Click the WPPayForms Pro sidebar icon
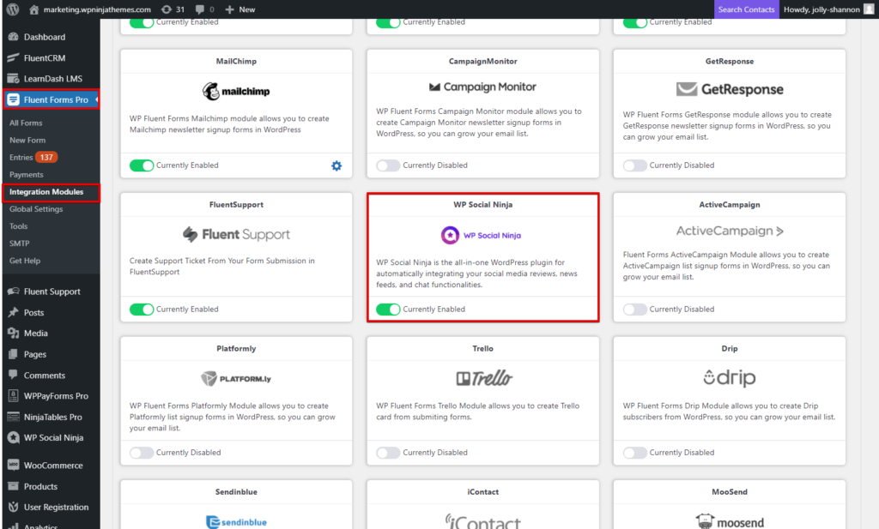This screenshot has height=529, width=879. 14,396
